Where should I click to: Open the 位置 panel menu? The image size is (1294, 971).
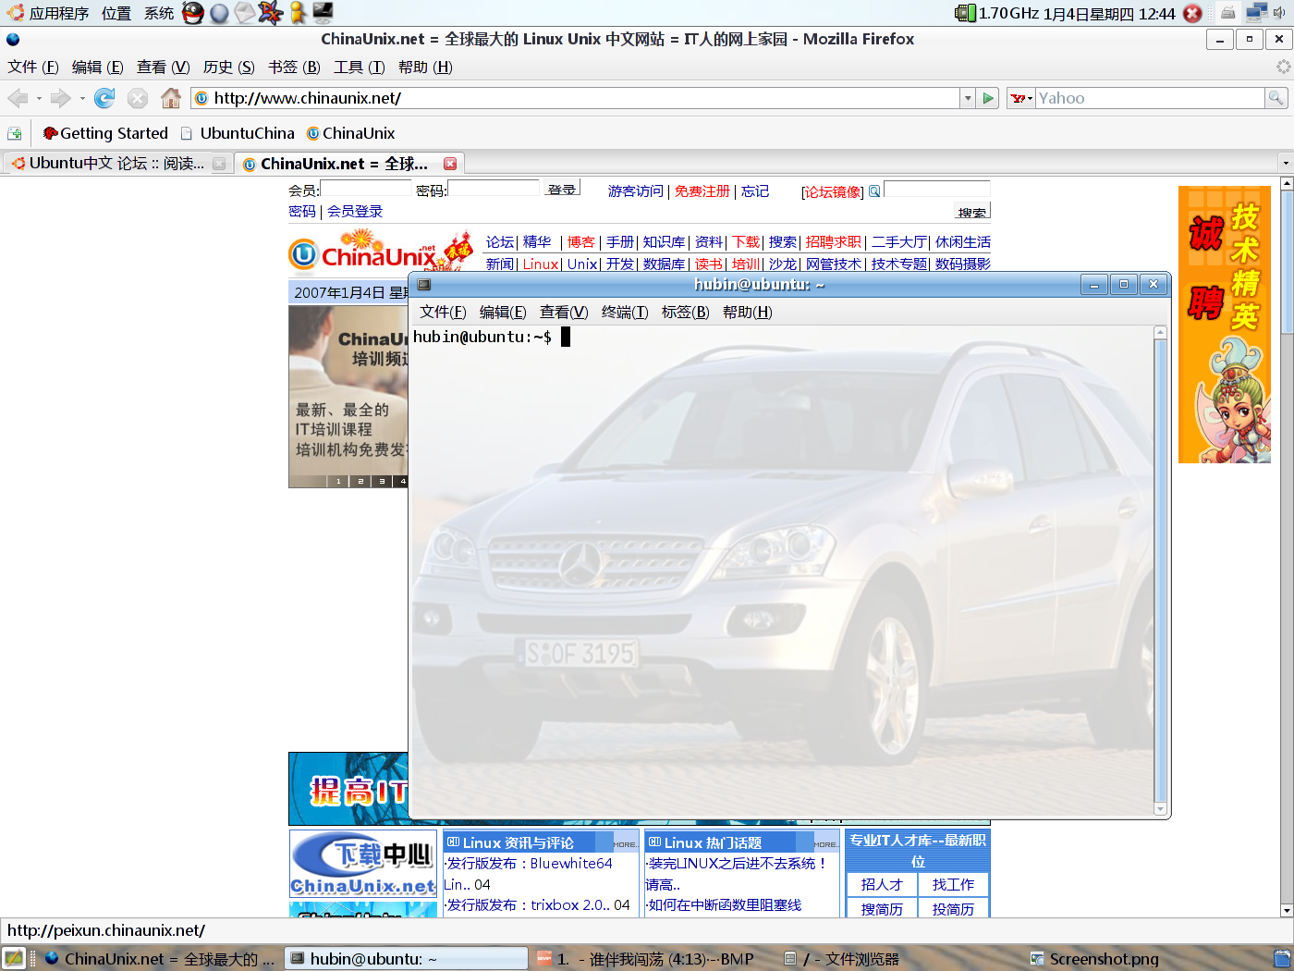[x=116, y=13]
